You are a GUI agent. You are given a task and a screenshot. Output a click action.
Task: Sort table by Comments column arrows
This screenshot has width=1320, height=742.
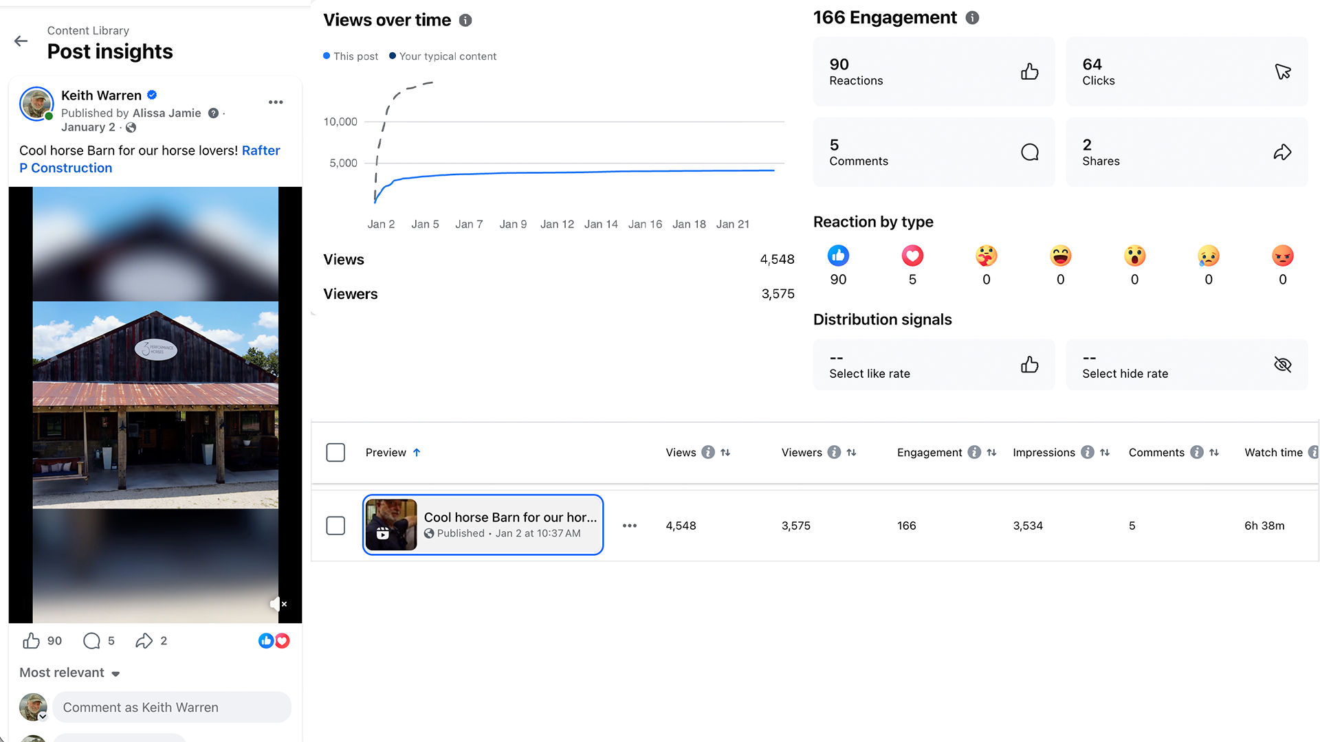(1214, 453)
